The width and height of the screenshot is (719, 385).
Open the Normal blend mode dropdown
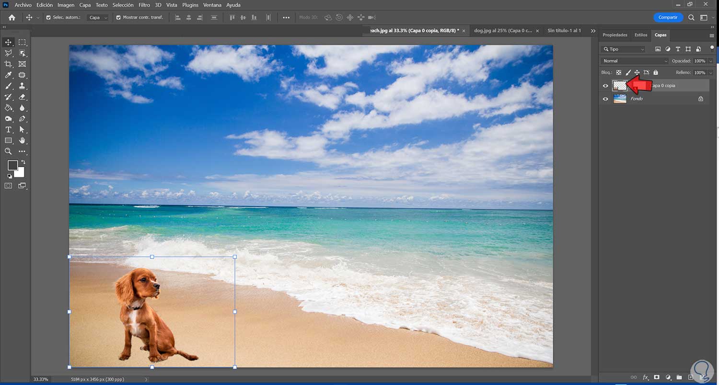tap(634, 61)
